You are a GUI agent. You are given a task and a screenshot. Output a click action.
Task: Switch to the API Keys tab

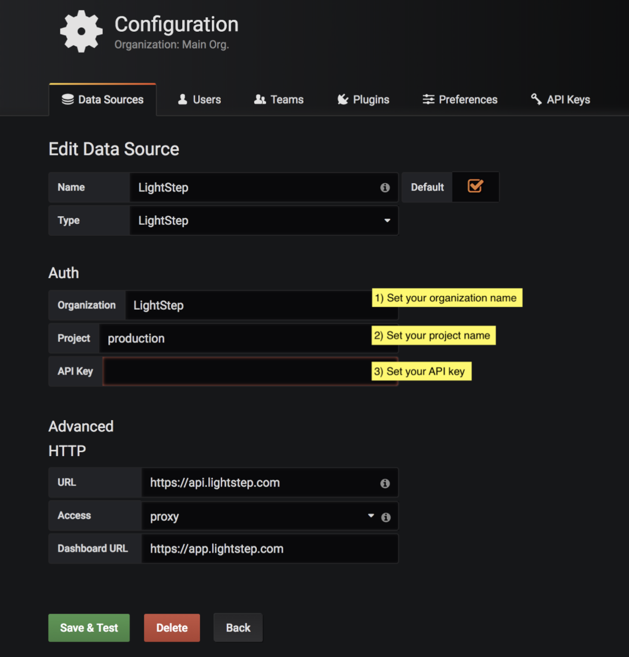(x=561, y=100)
